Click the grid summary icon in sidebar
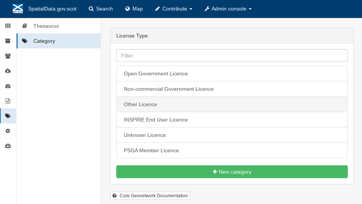Viewport: 362px width, 204px height. (8, 25)
